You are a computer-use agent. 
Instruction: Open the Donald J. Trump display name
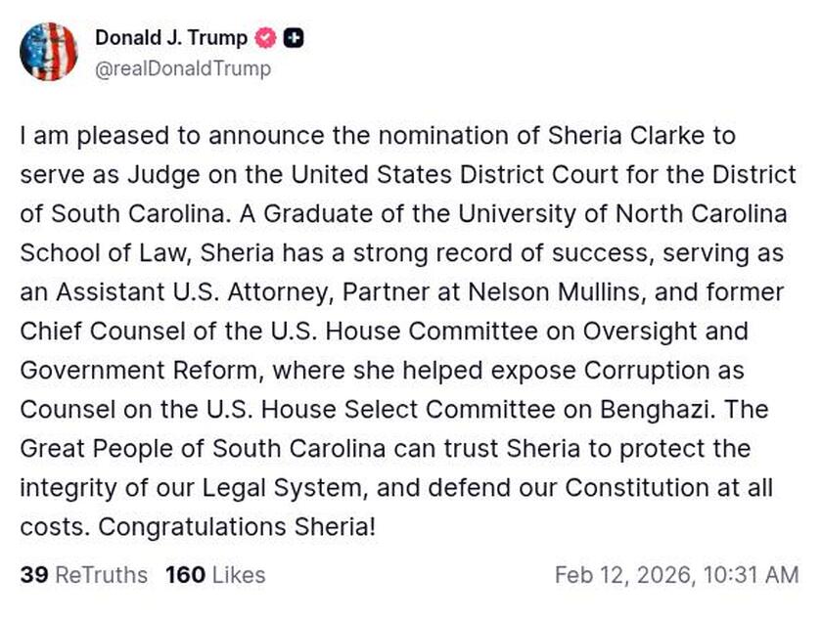click(x=171, y=39)
